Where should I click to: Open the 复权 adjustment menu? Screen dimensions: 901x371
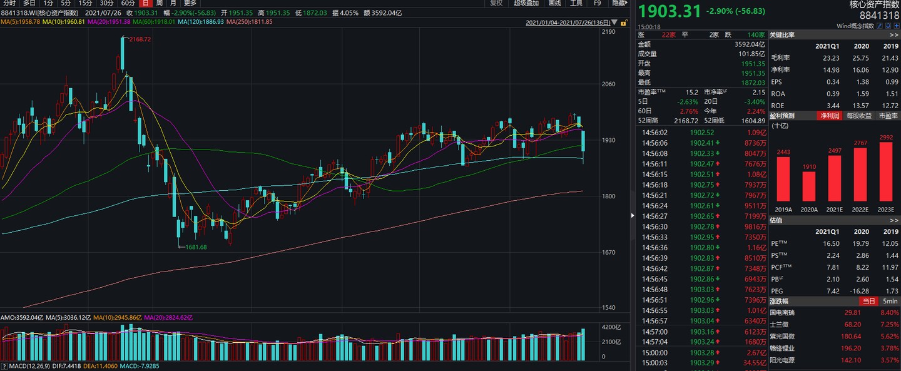coord(496,3)
